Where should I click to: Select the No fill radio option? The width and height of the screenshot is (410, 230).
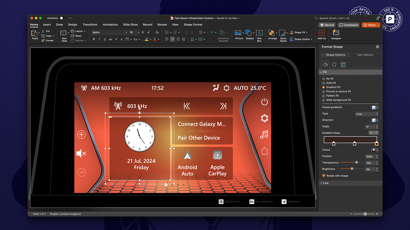tap(324, 79)
